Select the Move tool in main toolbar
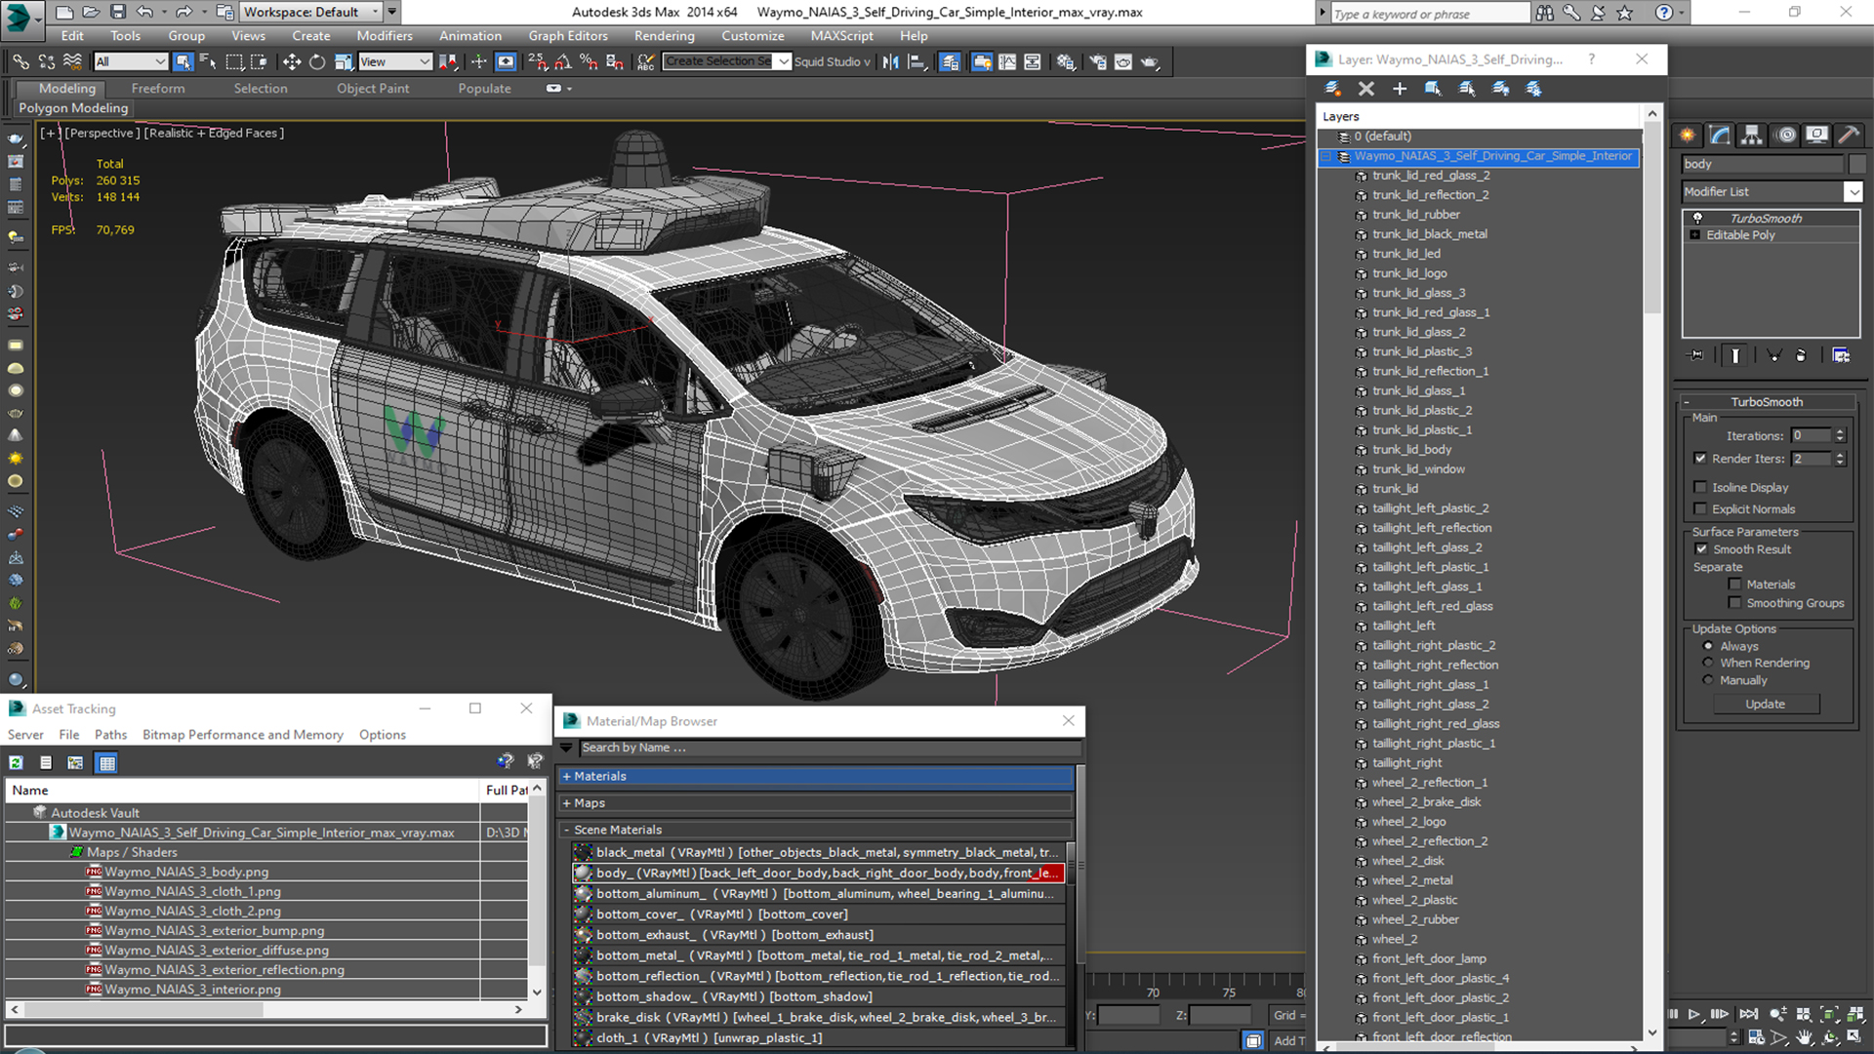The height and width of the screenshot is (1054, 1874). tap(291, 61)
